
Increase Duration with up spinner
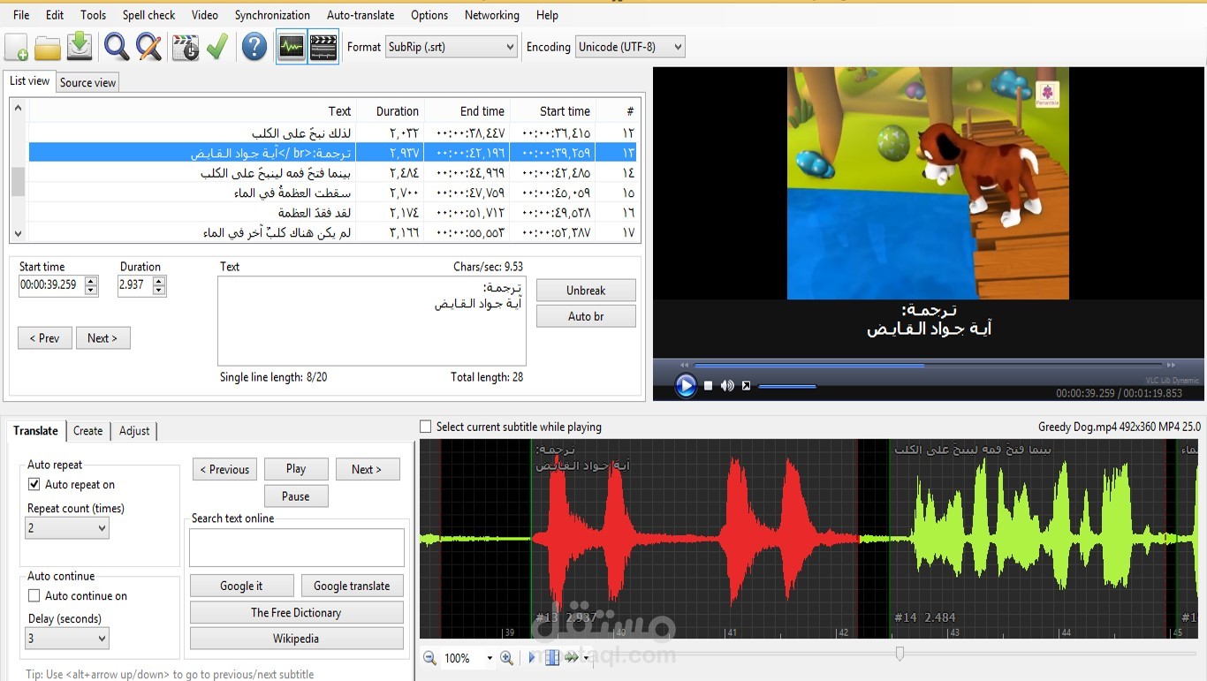coord(159,281)
